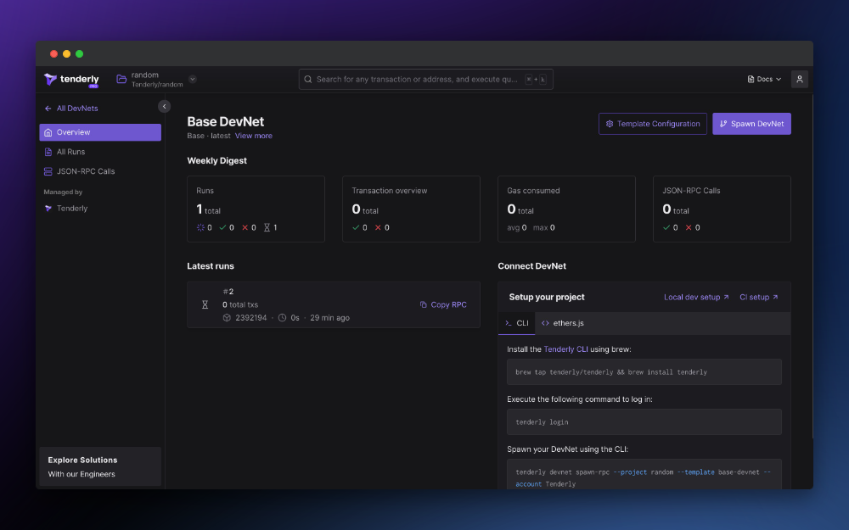This screenshot has width=849, height=530.
Task: Select the Overview home icon in sidebar
Action: point(50,132)
